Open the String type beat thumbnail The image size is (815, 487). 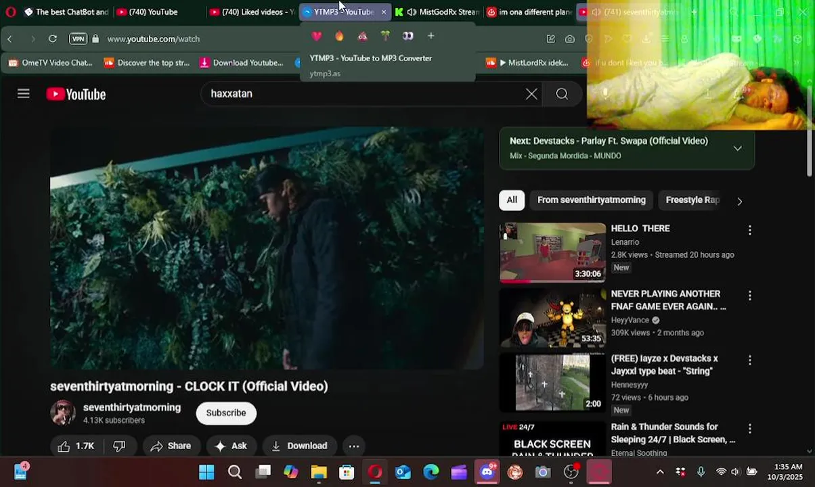click(x=552, y=383)
